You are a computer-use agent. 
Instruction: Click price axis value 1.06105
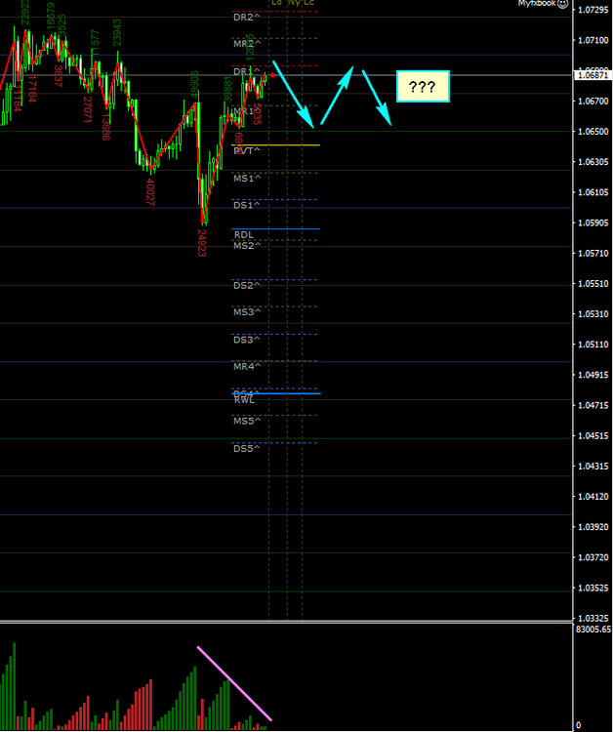(593, 192)
